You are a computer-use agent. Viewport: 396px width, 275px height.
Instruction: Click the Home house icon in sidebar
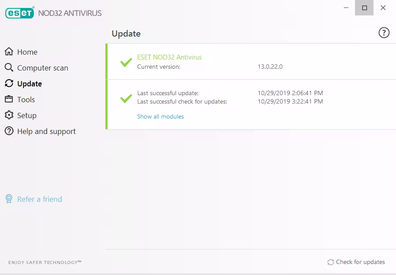[9, 52]
